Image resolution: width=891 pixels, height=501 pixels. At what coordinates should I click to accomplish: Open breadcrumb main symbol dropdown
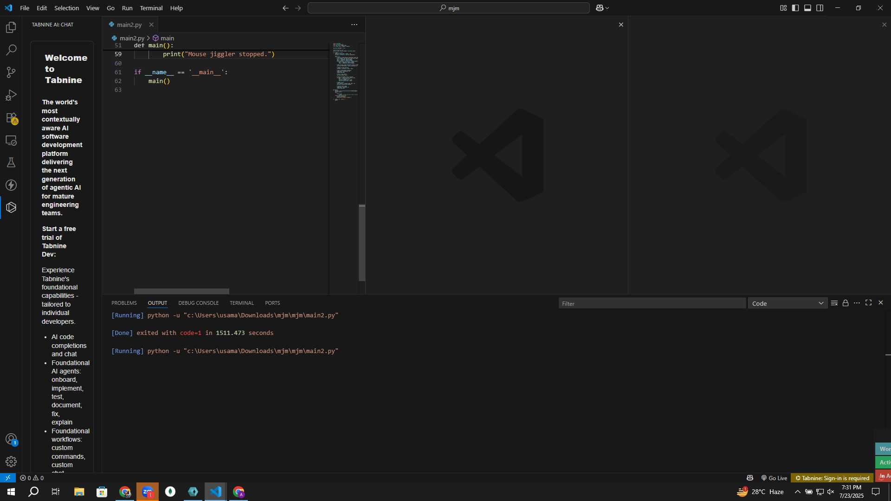tap(163, 38)
